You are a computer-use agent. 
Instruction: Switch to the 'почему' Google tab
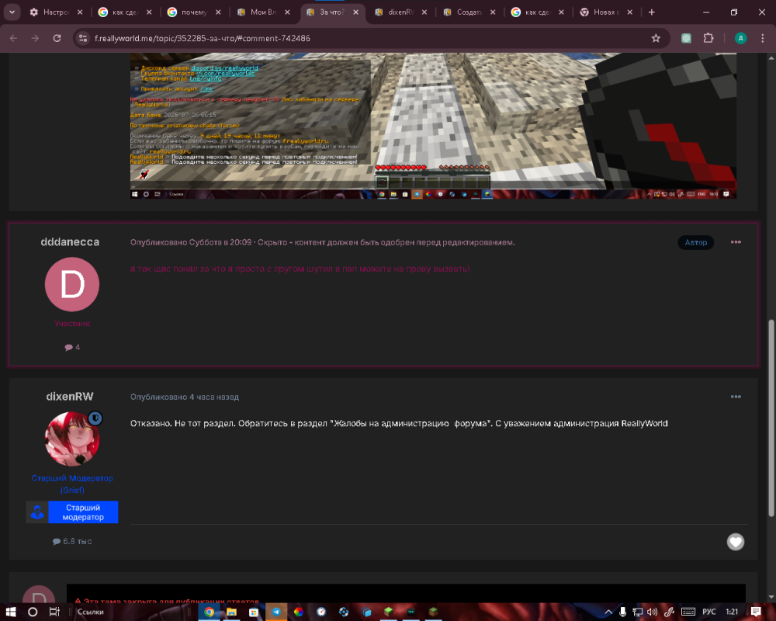click(195, 12)
